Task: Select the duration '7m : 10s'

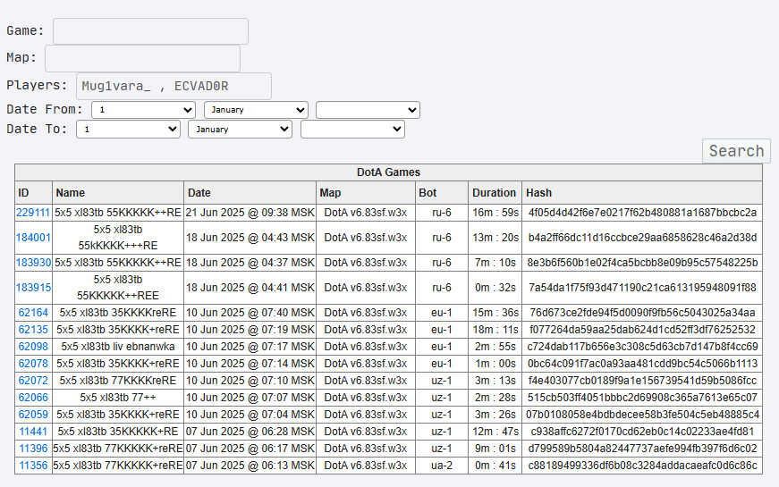Action: coord(495,262)
